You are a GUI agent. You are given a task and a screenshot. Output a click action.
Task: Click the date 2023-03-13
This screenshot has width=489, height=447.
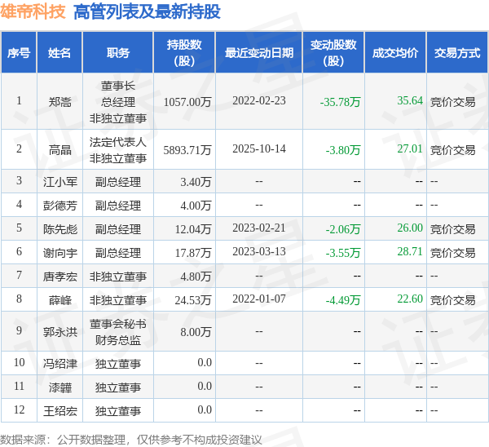point(259,251)
